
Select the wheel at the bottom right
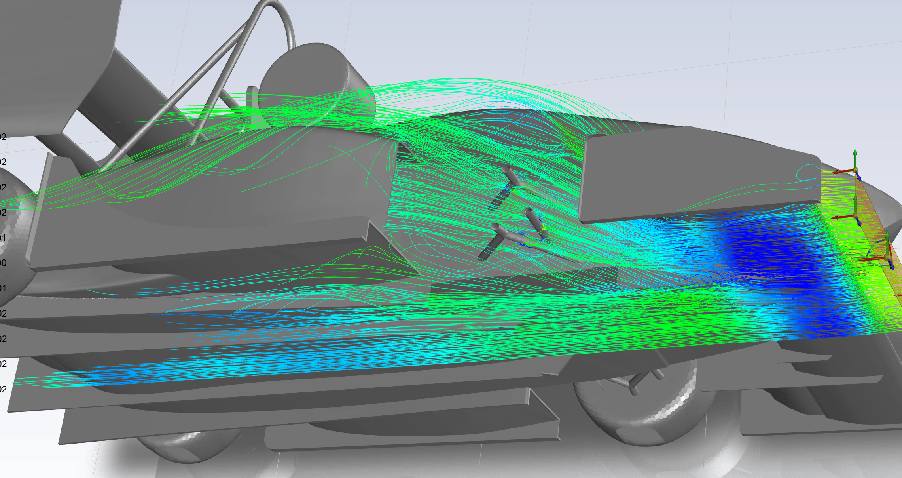coord(641,412)
